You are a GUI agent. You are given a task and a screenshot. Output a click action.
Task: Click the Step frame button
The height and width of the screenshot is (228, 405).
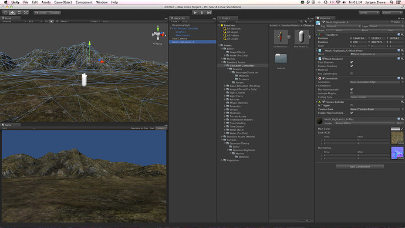pyautogui.click(x=209, y=12)
